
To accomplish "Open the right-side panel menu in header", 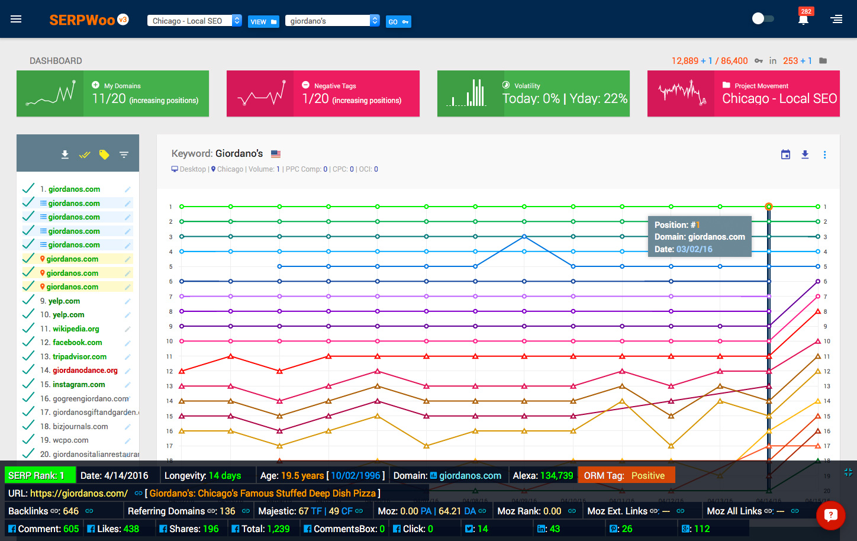I will (836, 20).
